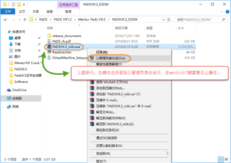Sort by the 类型 column header

(150, 28)
